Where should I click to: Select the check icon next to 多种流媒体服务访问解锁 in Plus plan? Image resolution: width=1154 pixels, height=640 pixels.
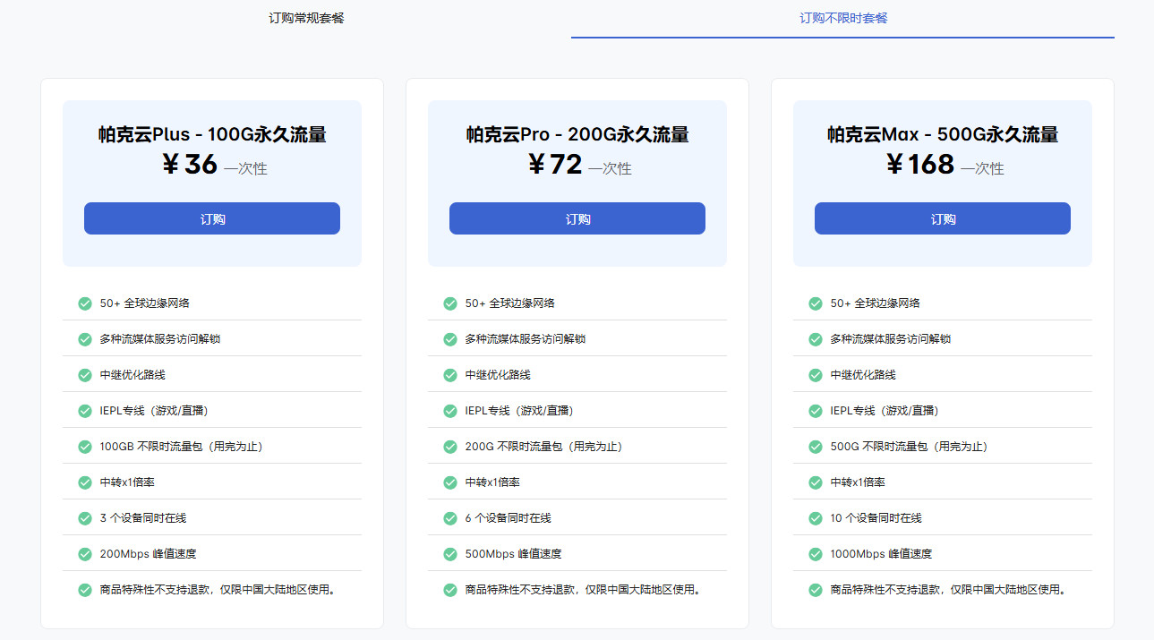[x=84, y=338]
